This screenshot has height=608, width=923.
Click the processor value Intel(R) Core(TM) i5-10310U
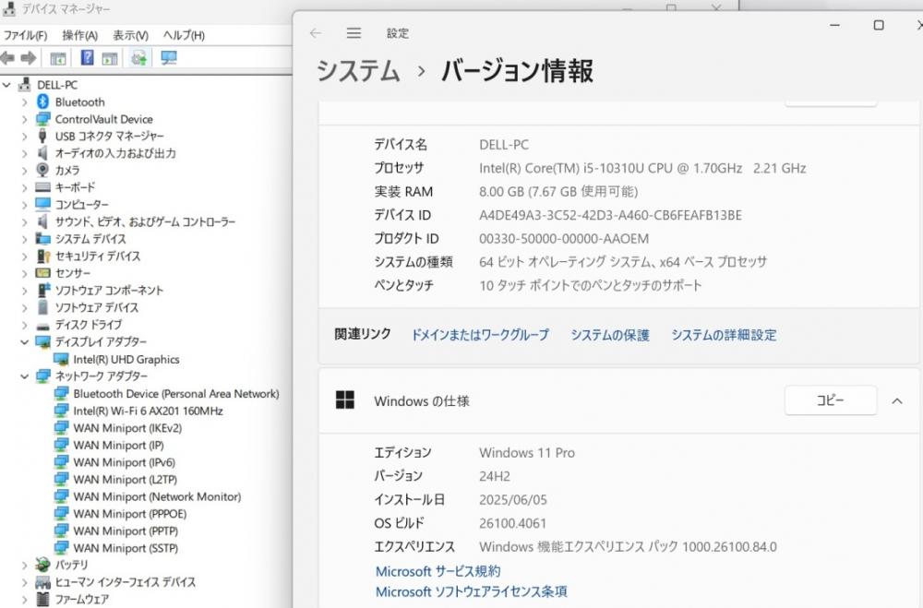(642, 168)
